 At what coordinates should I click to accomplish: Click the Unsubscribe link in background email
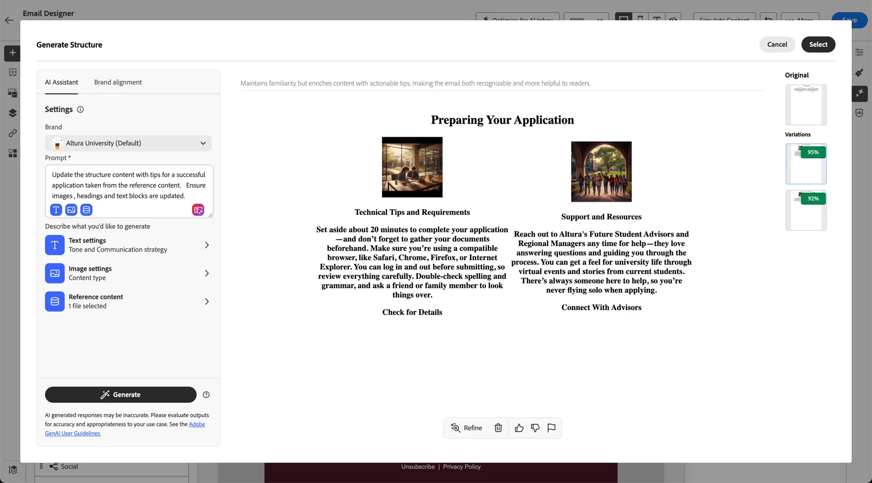[418, 467]
